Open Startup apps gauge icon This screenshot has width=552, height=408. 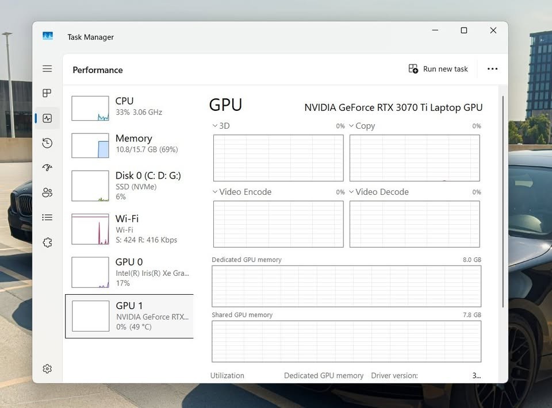pyautogui.click(x=47, y=168)
